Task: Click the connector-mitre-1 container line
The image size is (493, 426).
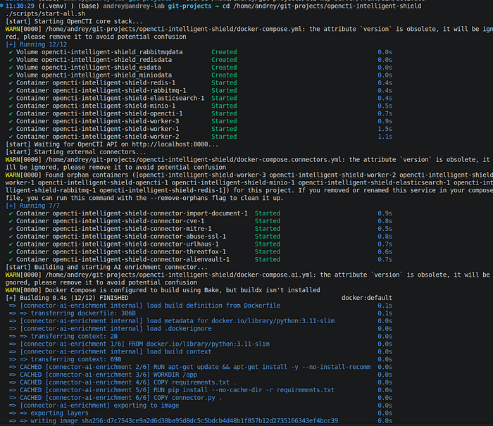Action: 200,229
